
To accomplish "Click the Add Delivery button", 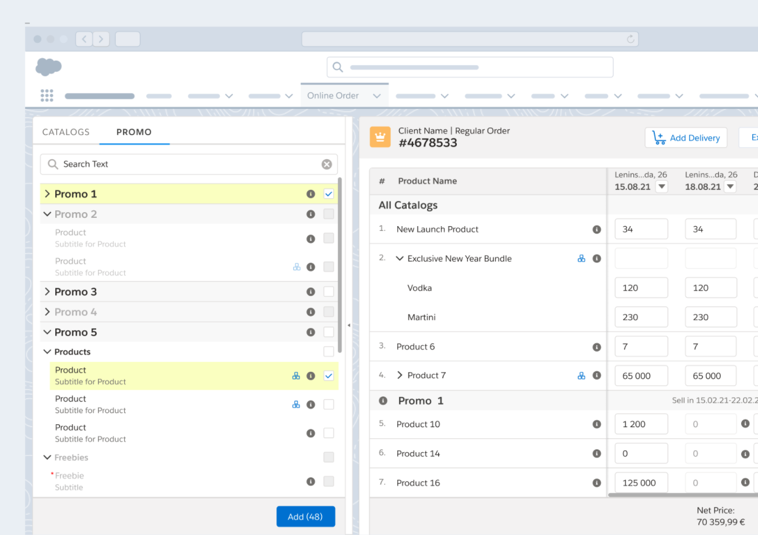I will click(x=686, y=138).
